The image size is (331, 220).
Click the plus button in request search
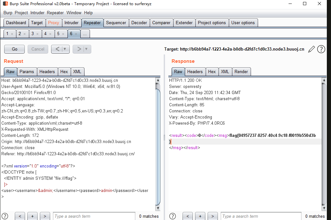click(32, 216)
